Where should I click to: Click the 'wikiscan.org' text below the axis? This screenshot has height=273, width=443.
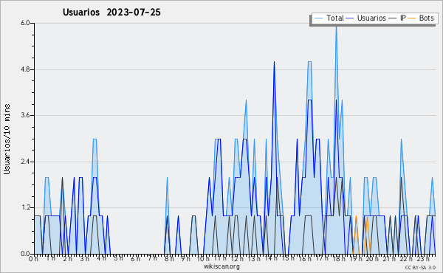221,266
